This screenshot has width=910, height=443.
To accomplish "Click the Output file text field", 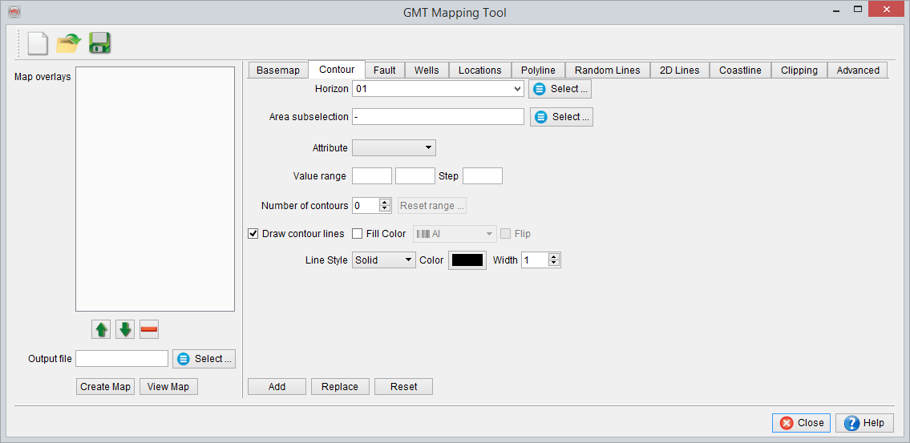I will tap(122, 359).
